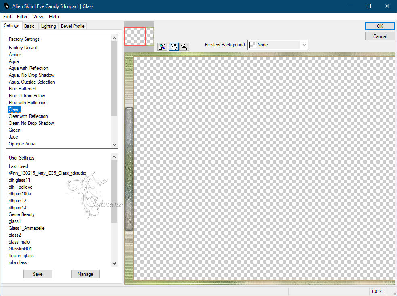Select Glass1_Animabelle user setting
397x296 pixels.
[27, 228]
